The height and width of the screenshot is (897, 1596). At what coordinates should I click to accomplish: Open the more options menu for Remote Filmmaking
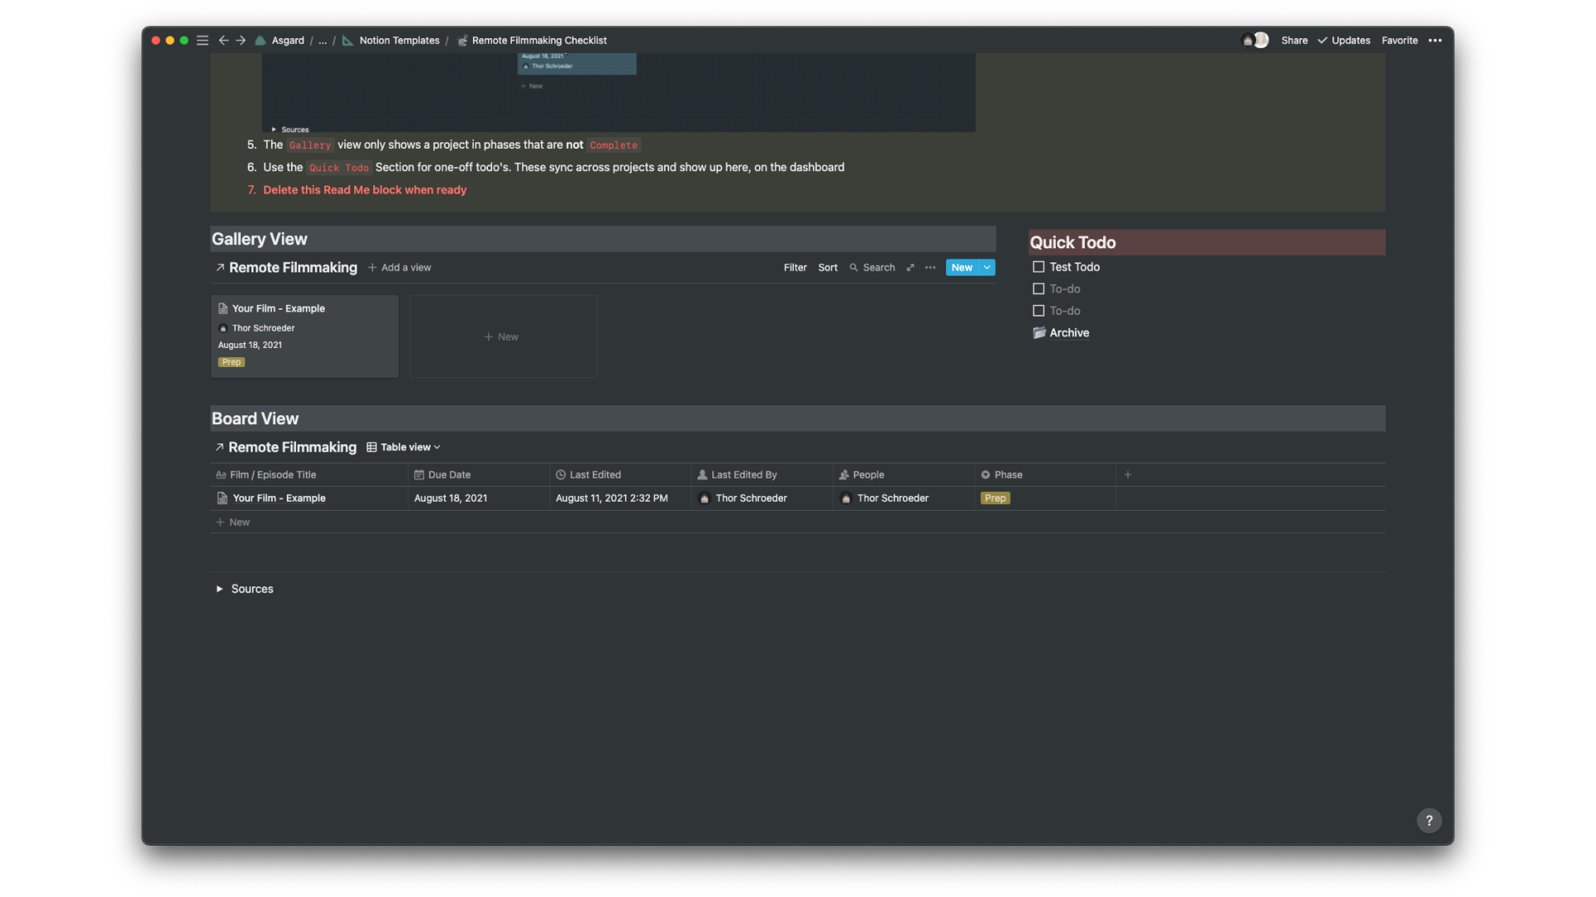[x=929, y=267]
